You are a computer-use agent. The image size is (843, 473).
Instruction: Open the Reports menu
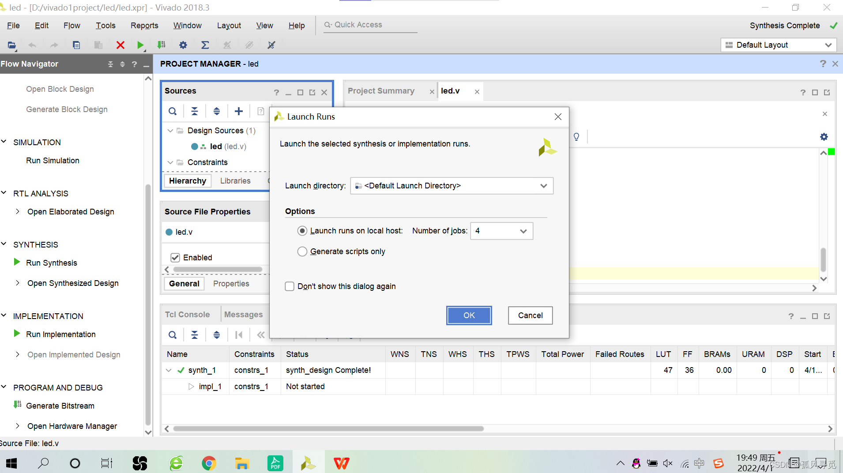coord(144,26)
